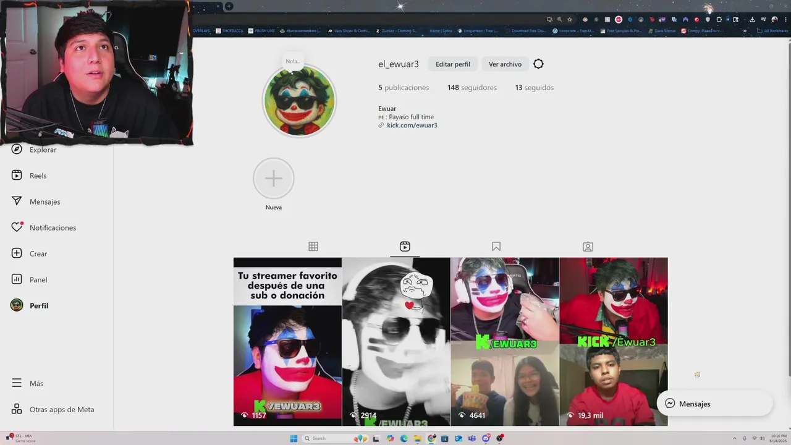Switch to the posts grid tab
Image resolution: width=791 pixels, height=445 pixels.
click(313, 247)
